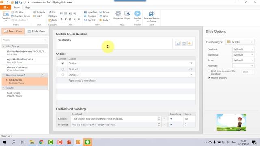Apply italic formatting
The width and height of the screenshot is (260, 146).
pyautogui.click(x=66, y=19)
